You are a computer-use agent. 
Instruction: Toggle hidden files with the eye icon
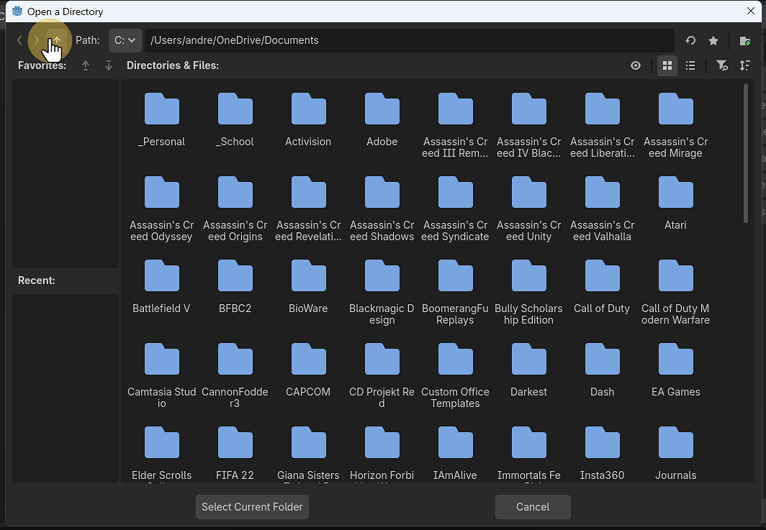click(636, 65)
